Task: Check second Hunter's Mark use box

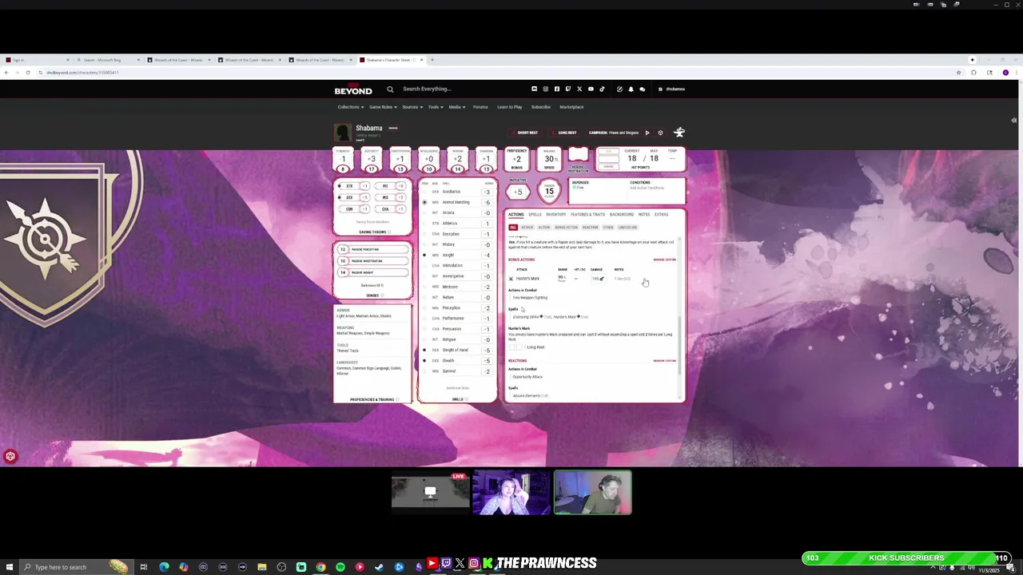Action: (x=519, y=347)
